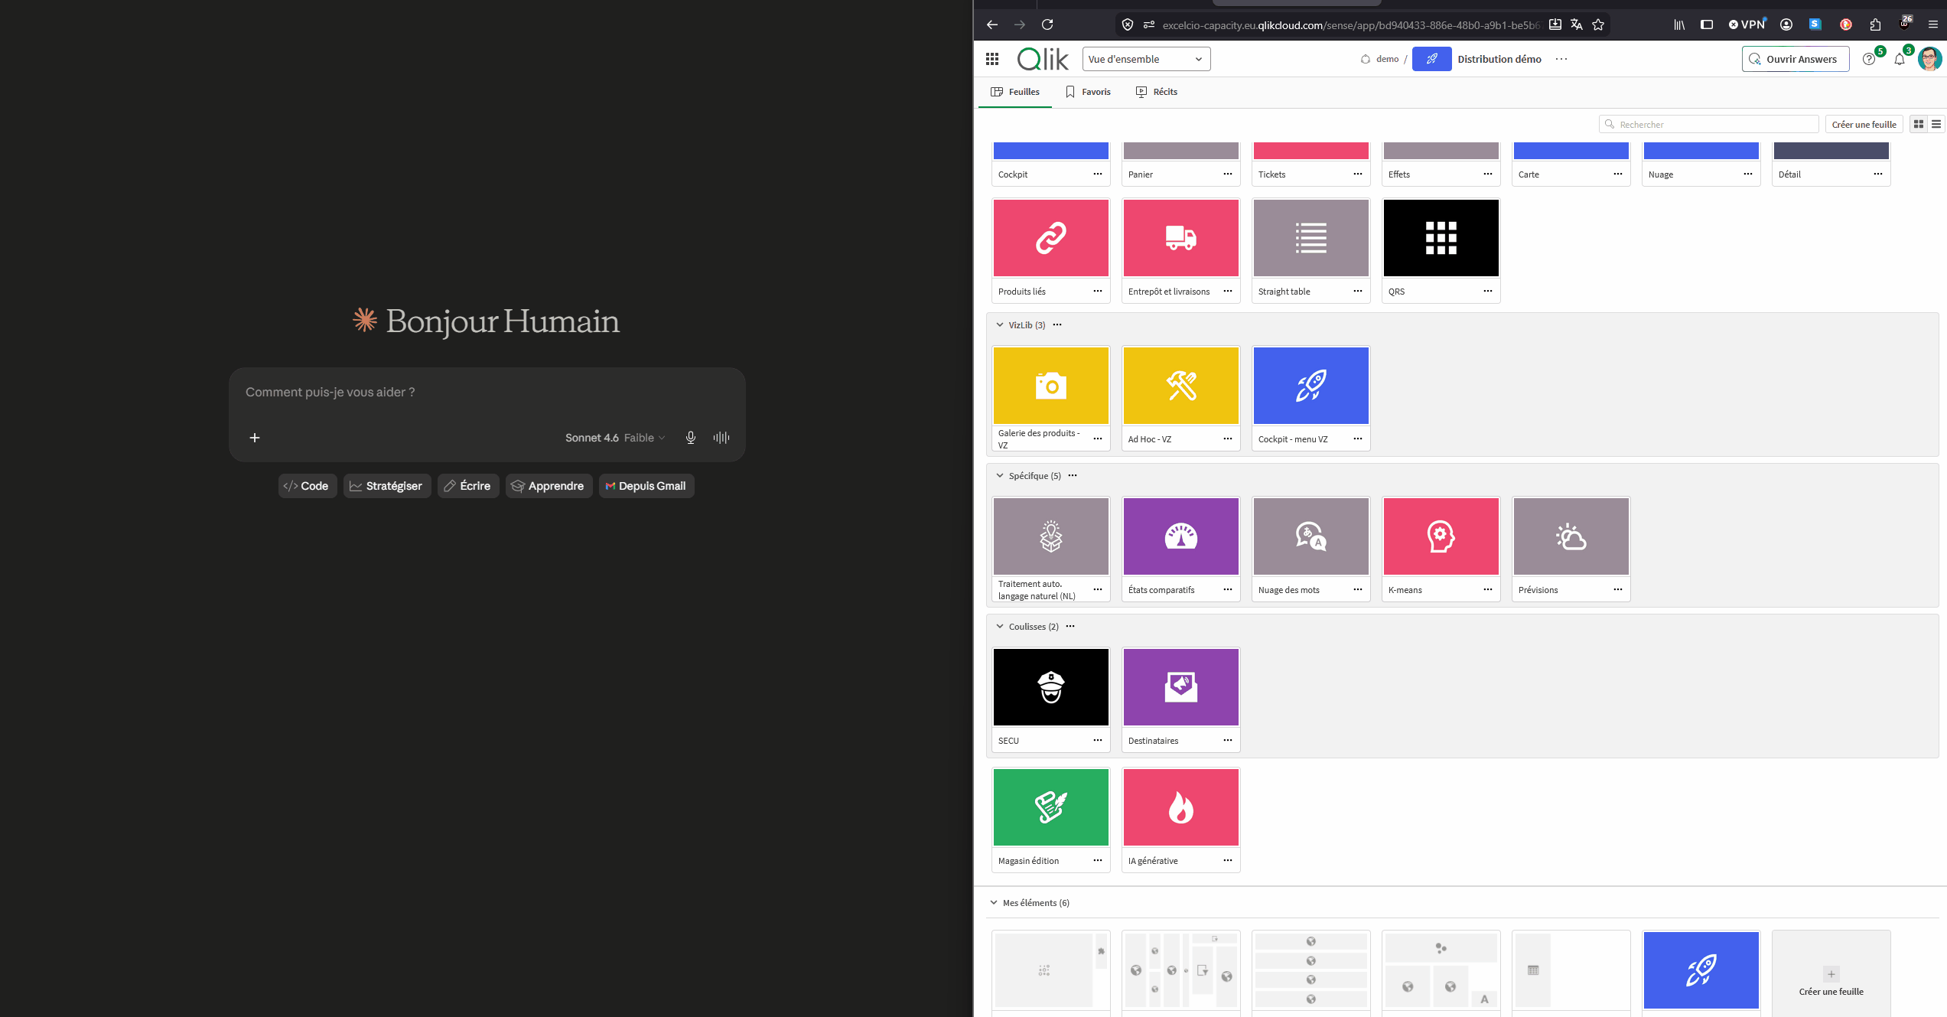
Task: Open the ellipsis menu of the VizLib group
Action: [1057, 324]
